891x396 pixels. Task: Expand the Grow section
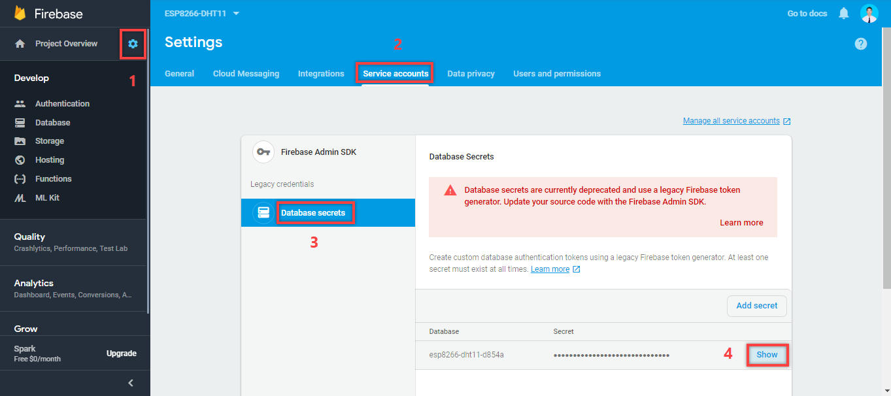[x=26, y=329]
